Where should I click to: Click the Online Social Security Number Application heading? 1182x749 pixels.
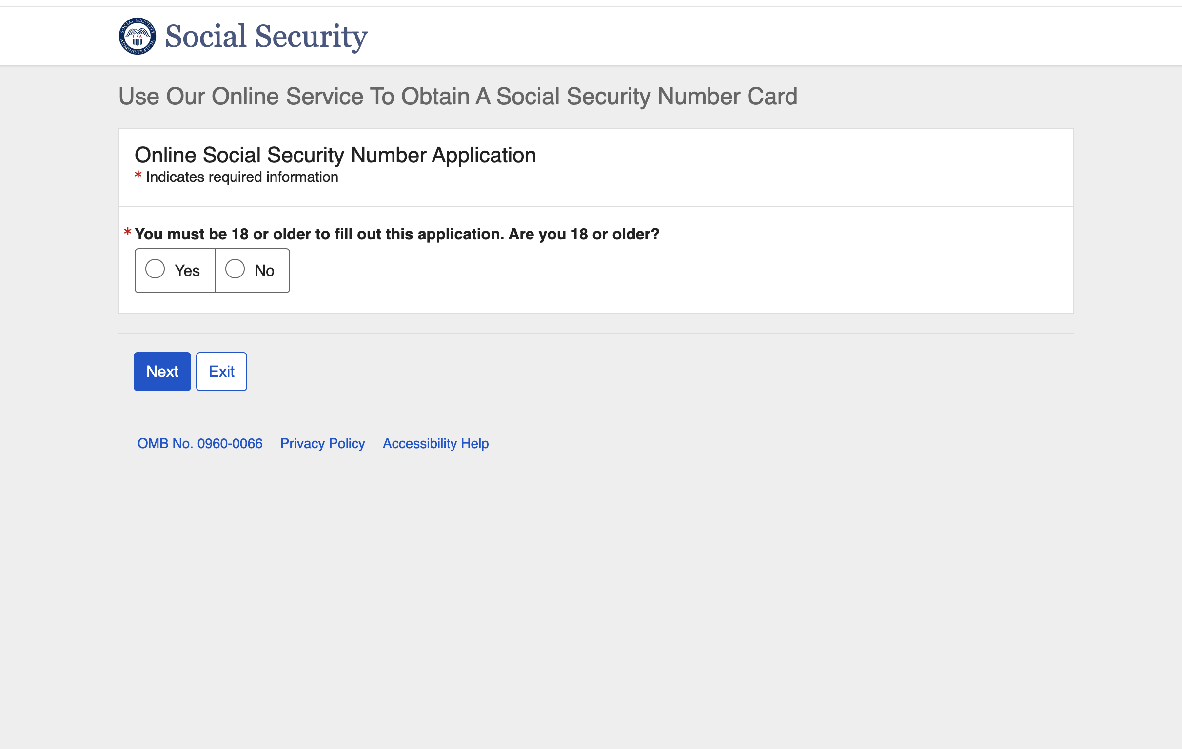[x=335, y=155]
